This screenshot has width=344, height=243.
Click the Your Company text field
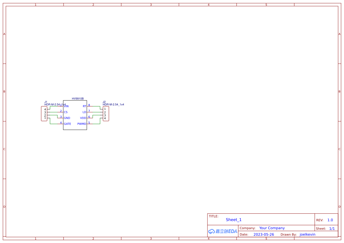[x=272, y=228]
